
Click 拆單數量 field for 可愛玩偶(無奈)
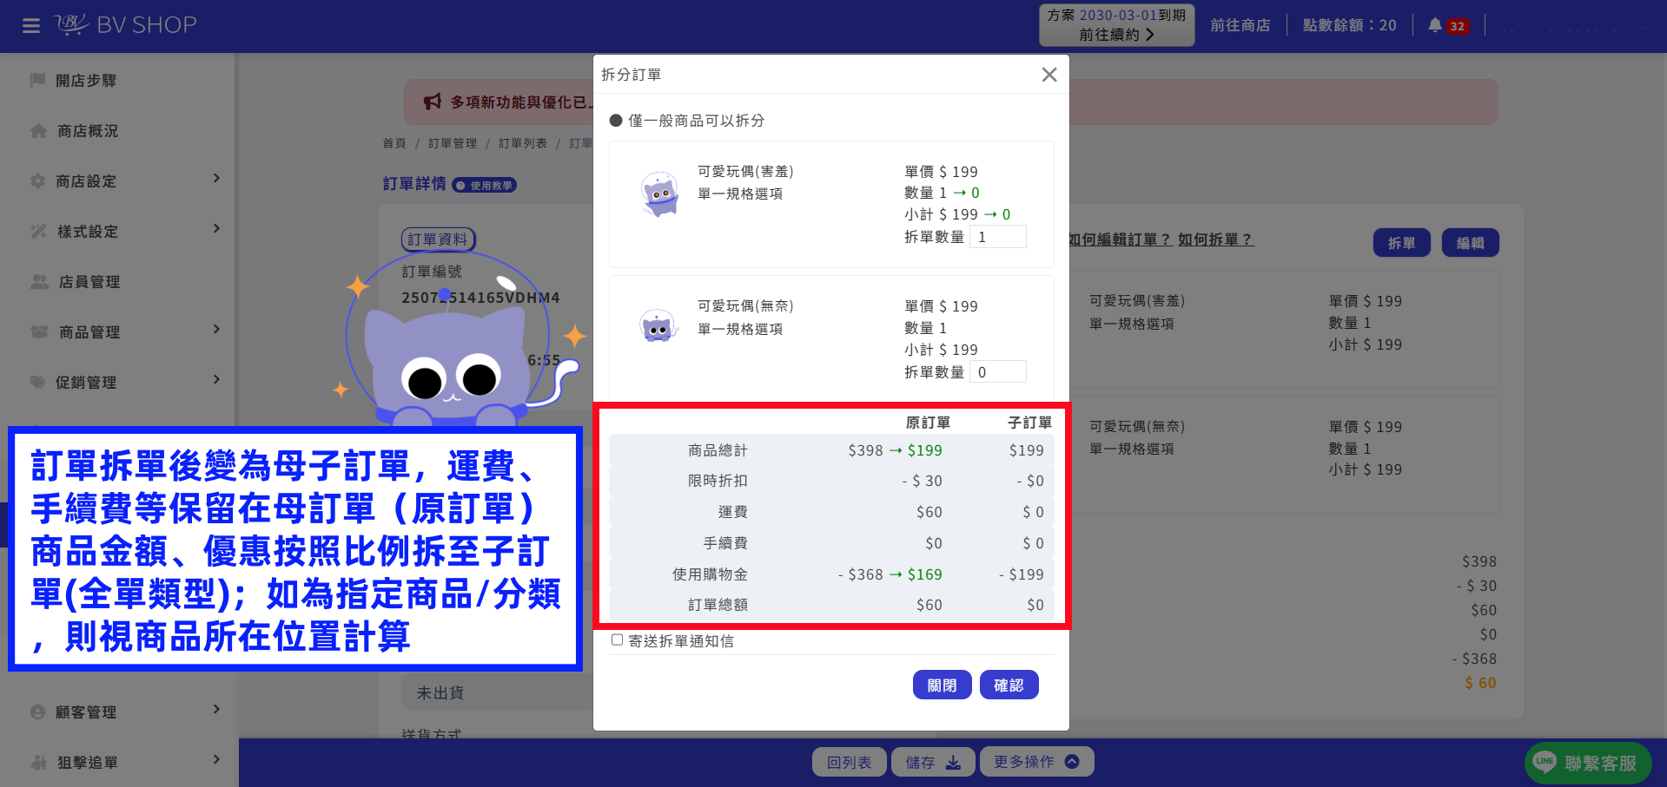(x=998, y=372)
